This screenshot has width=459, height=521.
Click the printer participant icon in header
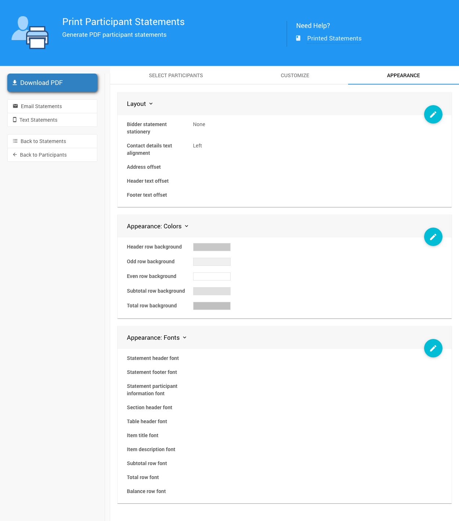(30, 33)
